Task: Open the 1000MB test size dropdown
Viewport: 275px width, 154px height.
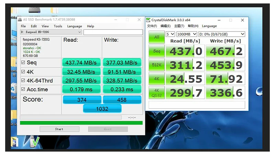Action: [187, 34]
